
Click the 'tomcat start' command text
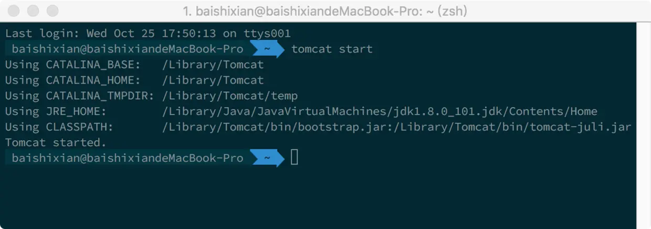click(x=332, y=49)
